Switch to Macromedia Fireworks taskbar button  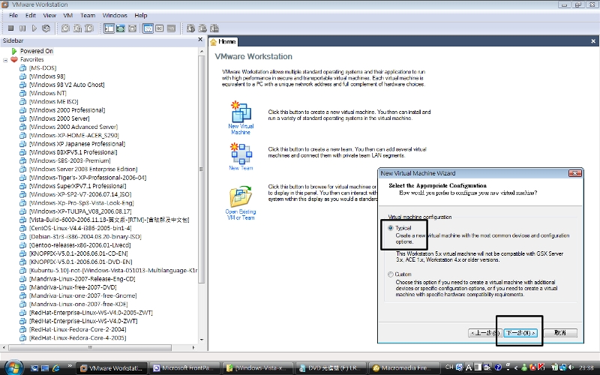(x=403, y=368)
